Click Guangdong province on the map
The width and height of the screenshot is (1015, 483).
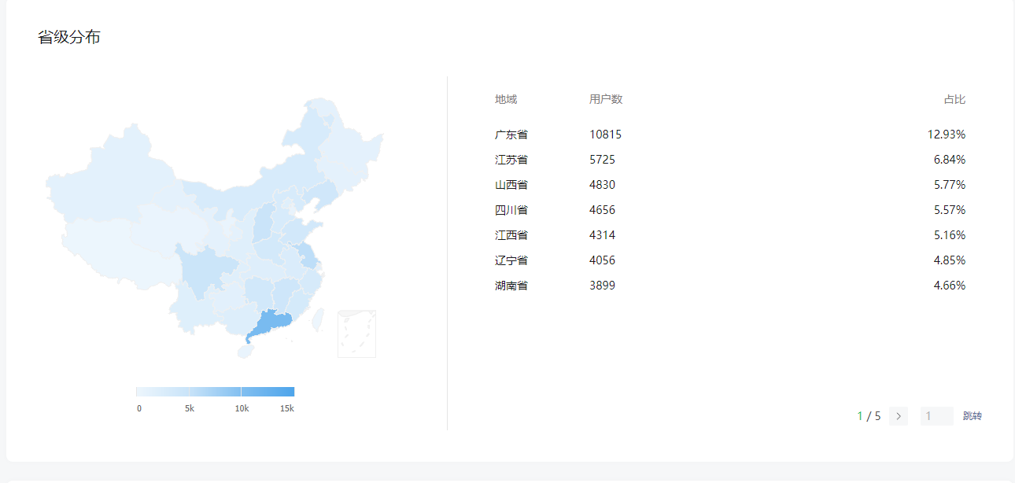[x=271, y=322]
